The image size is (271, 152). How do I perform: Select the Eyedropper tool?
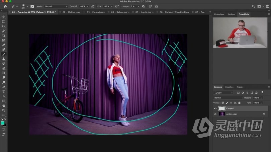click(4, 45)
